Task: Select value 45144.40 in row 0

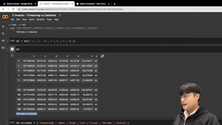Action: pos(41,61)
